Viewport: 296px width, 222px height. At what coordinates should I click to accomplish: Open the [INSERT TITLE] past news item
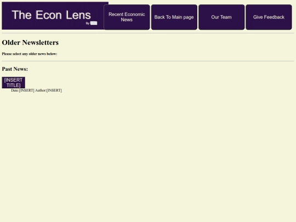tap(13, 82)
